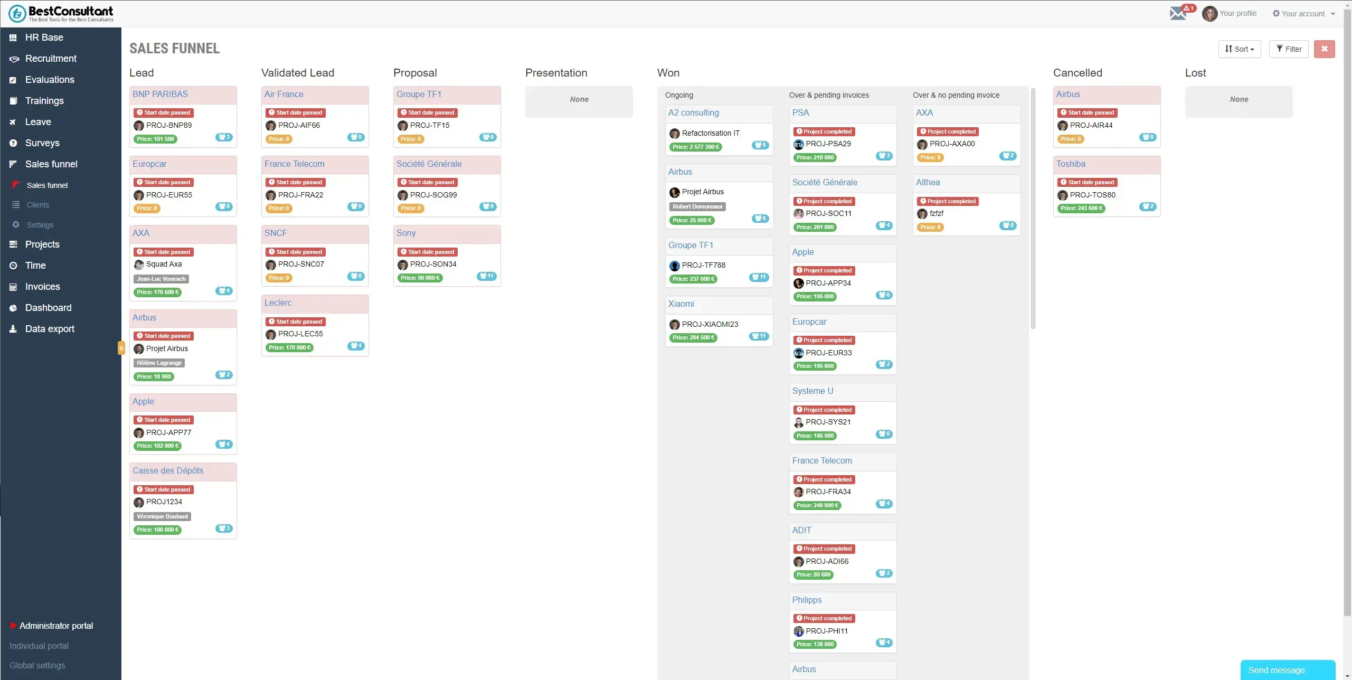This screenshot has height=680, width=1352.
Task: Click team count badge on PROJ-FRA34 card
Action: 884,504
